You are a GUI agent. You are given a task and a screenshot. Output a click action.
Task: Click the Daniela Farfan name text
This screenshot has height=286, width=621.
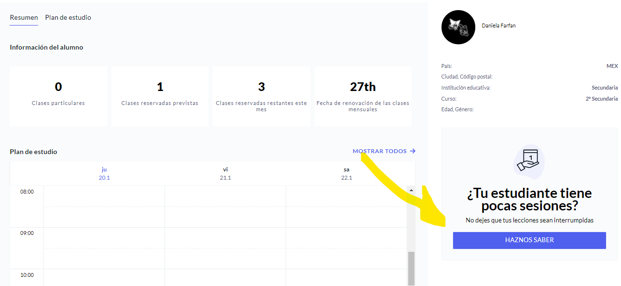pos(498,26)
